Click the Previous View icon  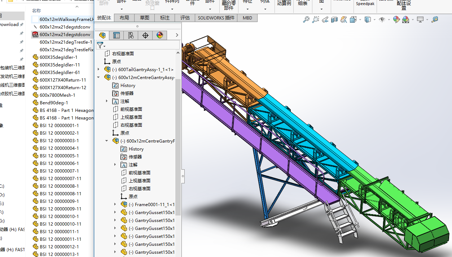coord(325,19)
